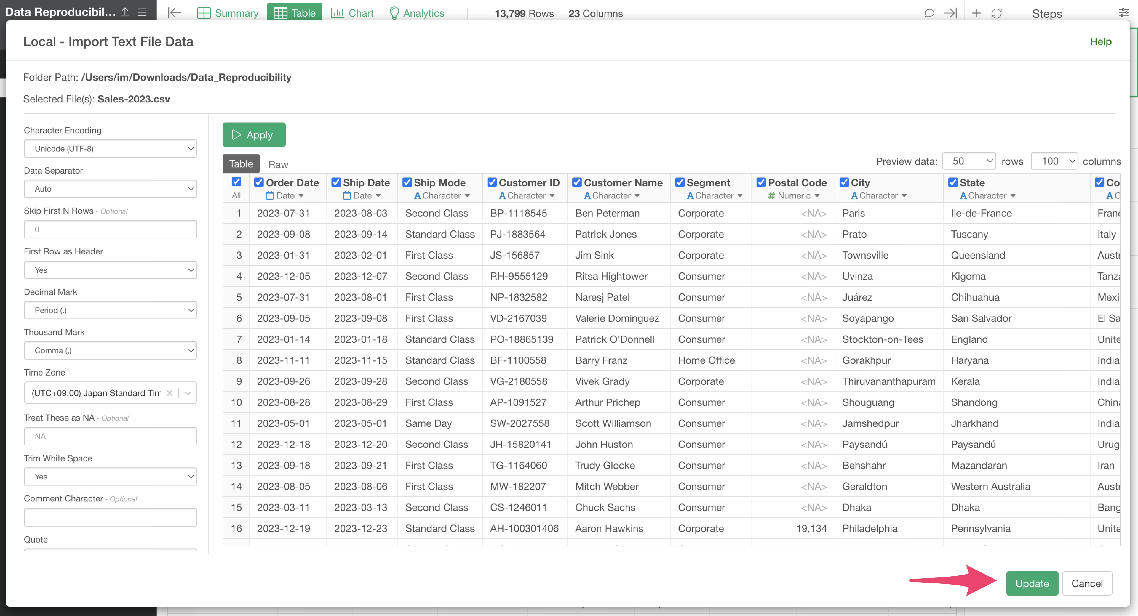Change Postal Code Numeric type dropdown
The height and width of the screenshot is (616, 1138).
(794, 196)
